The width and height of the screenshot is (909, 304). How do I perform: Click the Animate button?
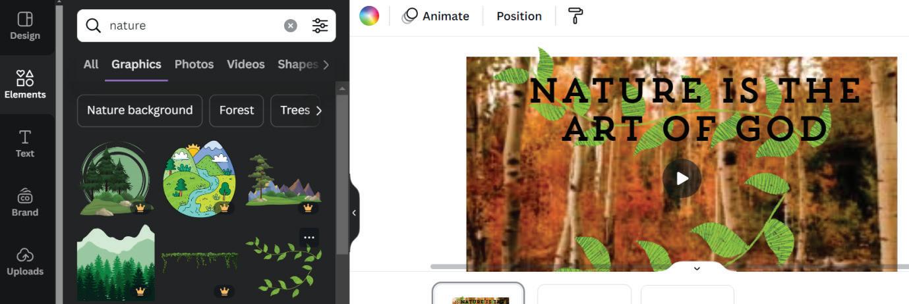coord(436,16)
